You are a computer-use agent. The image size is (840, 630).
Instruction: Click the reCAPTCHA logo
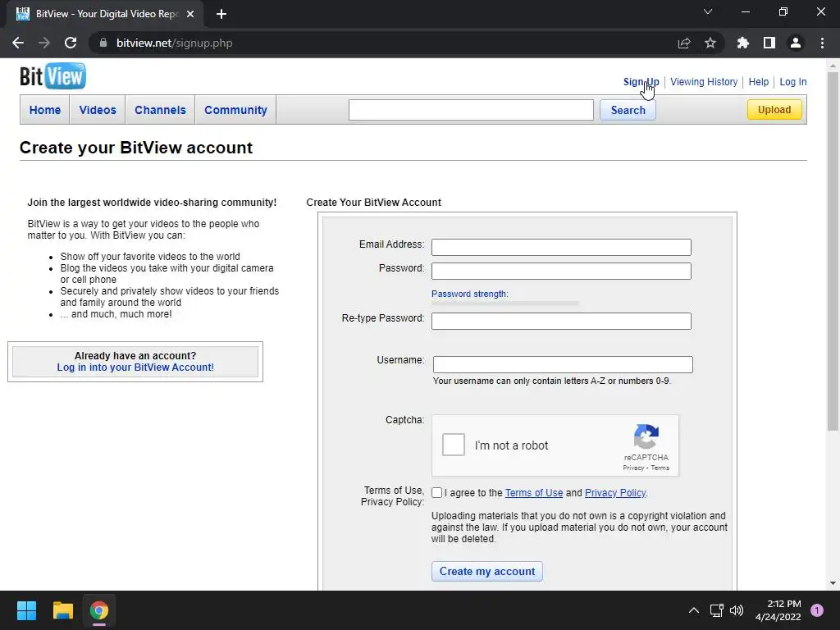tap(646, 436)
